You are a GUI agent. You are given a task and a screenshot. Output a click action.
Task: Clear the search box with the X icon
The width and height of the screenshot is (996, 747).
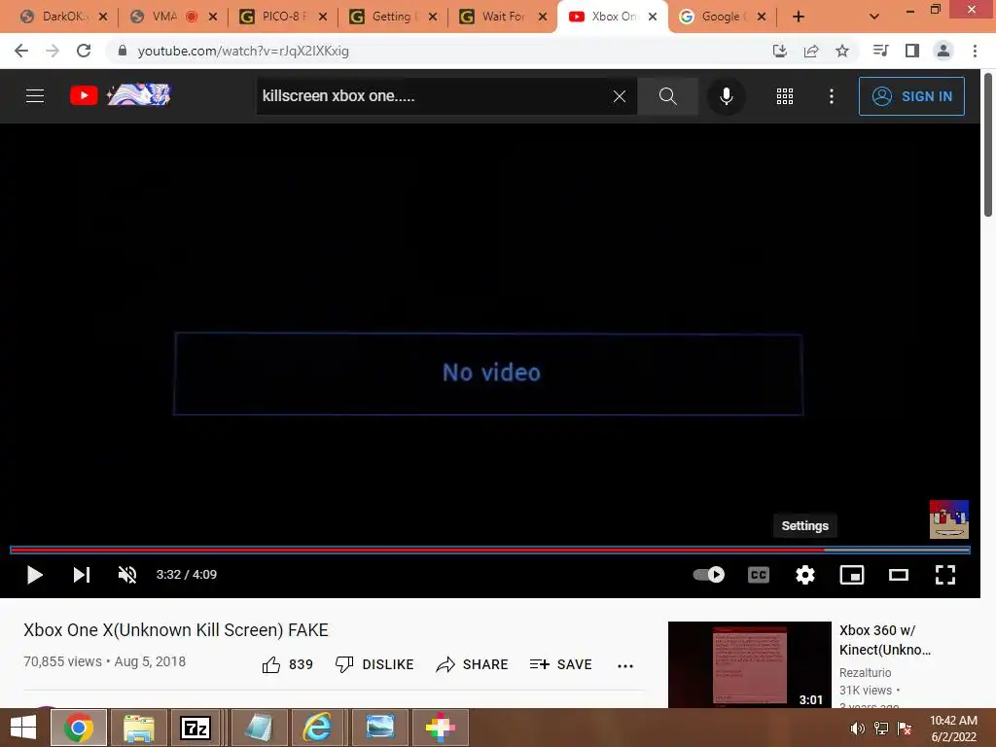click(x=620, y=96)
